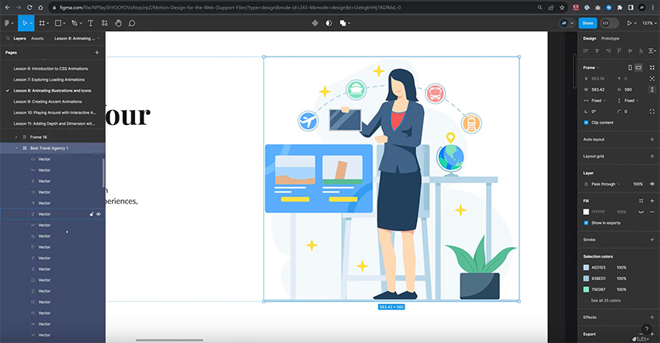Select the Hand tool
This screenshot has height=343, width=660.
pyautogui.click(x=118, y=23)
